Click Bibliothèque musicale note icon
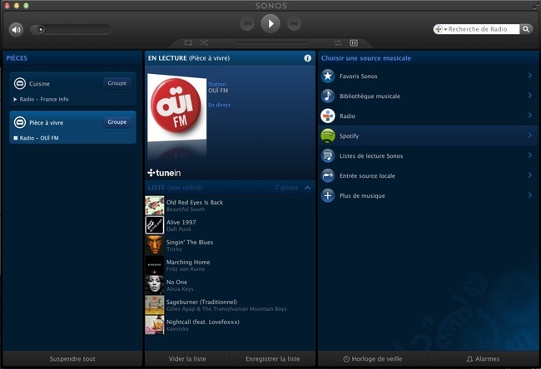 point(328,96)
